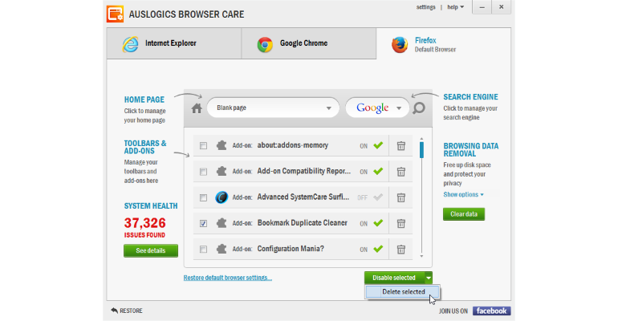
Task: Delete about:addons-memory with its trash icon
Action: pos(400,146)
